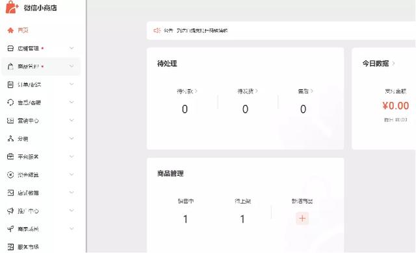Click the 0 under 售后
This screenshot has width=416, height=253.
(304, 109)
